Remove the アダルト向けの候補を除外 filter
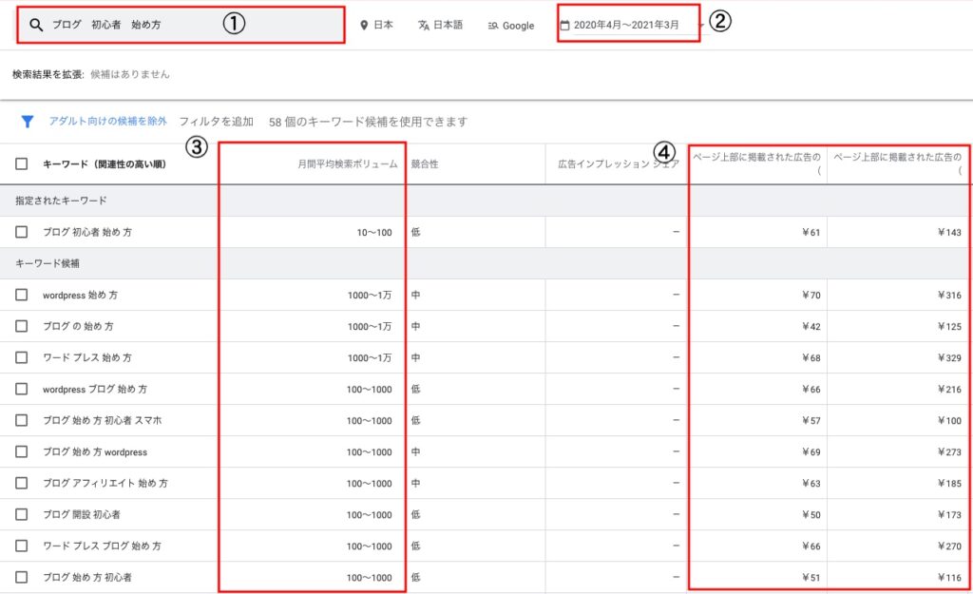973x594 pixels. pyautogui.click(x=108, y=121)
